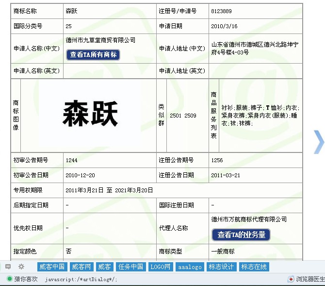This screenshot has height=286, width=325.
Task: Click the 森跃 trademark image
Action: [x=90, y=114]
